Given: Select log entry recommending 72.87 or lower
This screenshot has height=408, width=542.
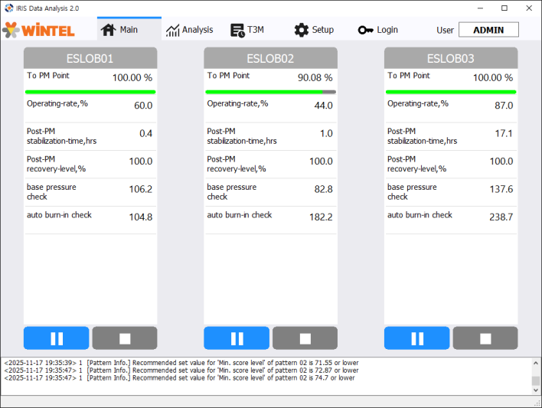Looking at the screenshot, I should 181,370.
